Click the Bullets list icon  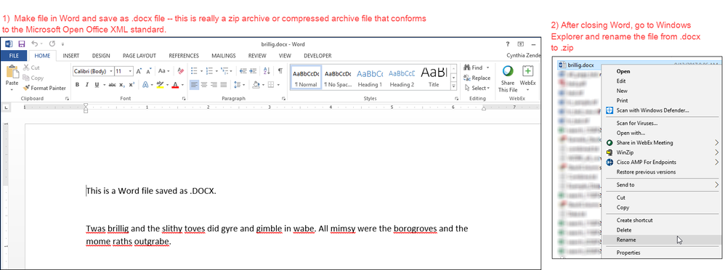pyautogui.click(x=194, y=71)
